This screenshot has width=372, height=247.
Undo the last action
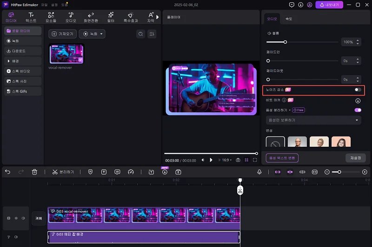(7, 172)
